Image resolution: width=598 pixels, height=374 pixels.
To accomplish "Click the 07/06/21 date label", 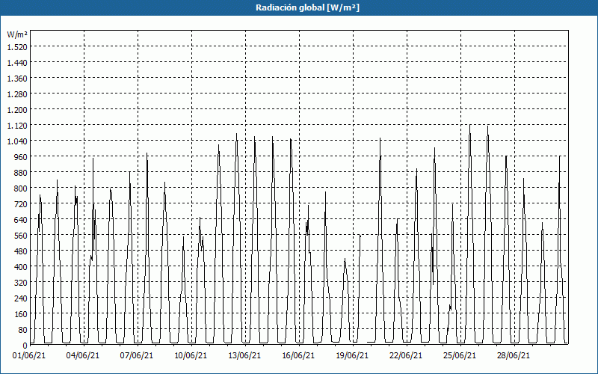I will (137, 355).
